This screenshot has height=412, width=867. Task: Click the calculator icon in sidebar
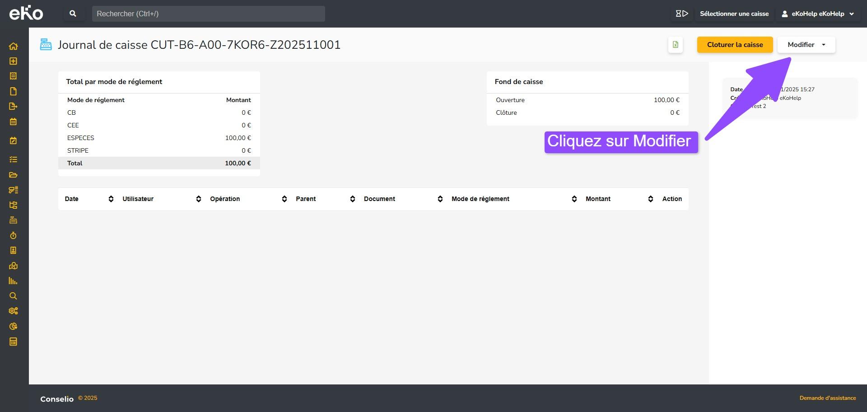[13, 342]
